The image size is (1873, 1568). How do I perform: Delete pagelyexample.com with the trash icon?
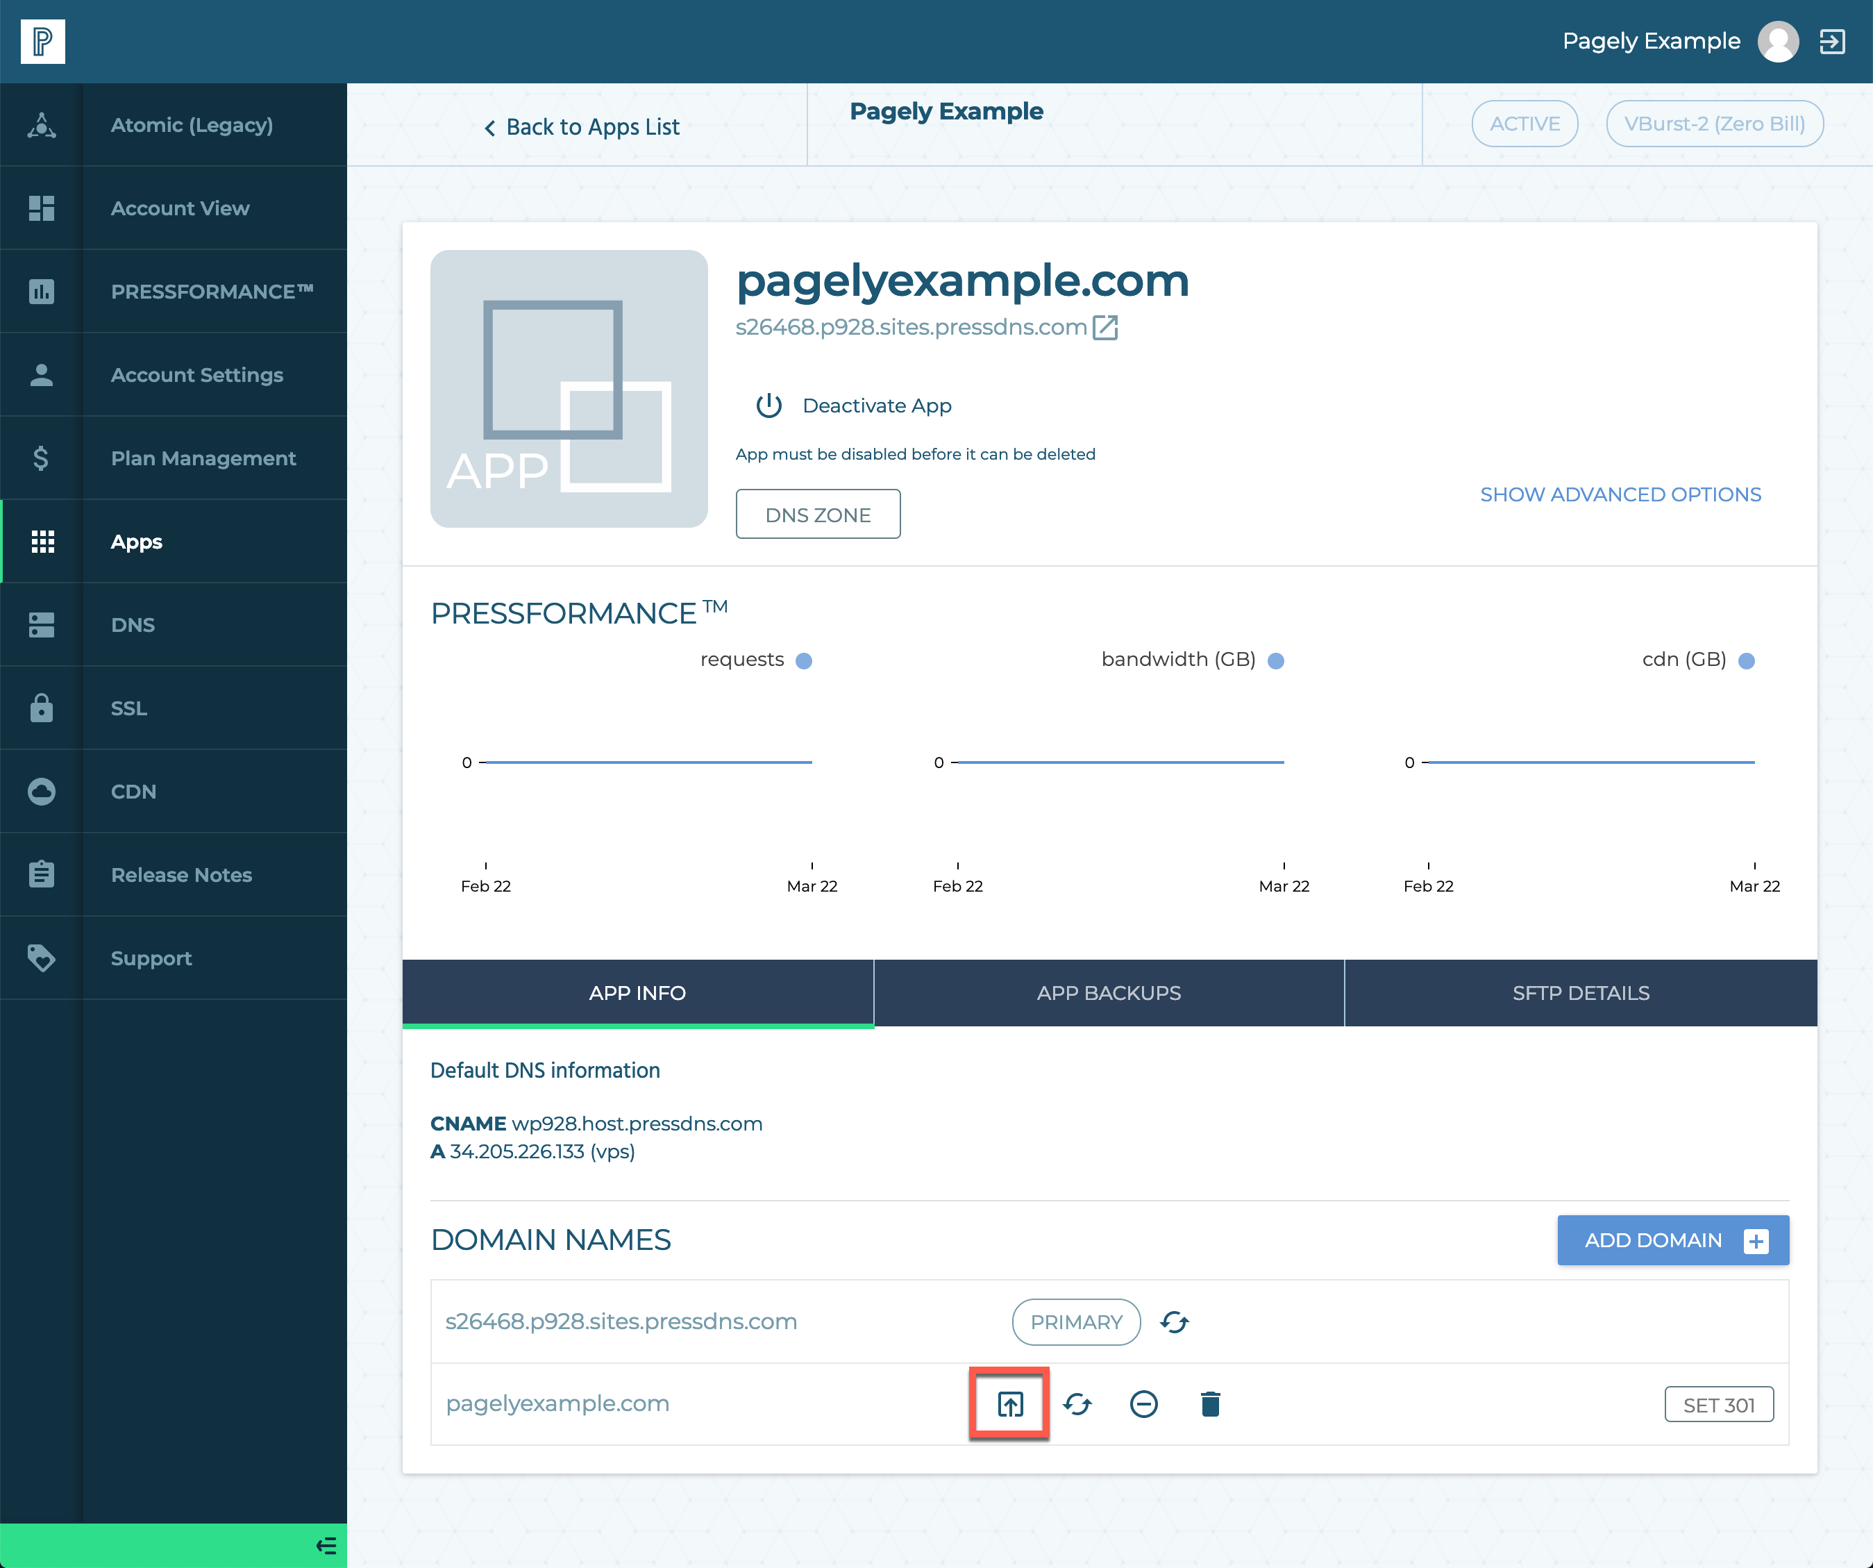click(x=1210, y=1404)
